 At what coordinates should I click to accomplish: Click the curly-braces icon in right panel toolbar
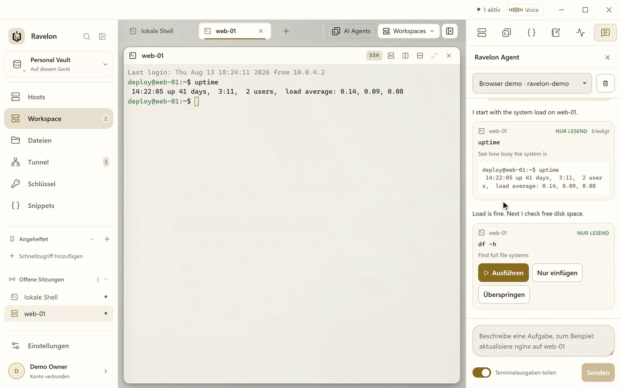(x=531, y=33)
